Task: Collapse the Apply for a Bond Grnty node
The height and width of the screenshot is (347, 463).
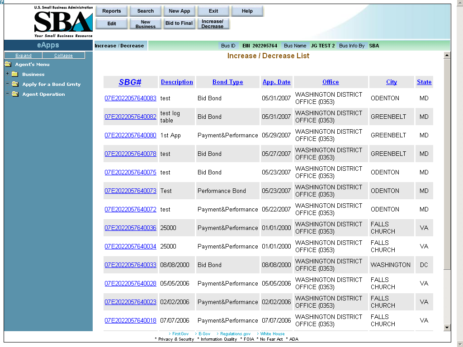Action: (x=7, y=84)
